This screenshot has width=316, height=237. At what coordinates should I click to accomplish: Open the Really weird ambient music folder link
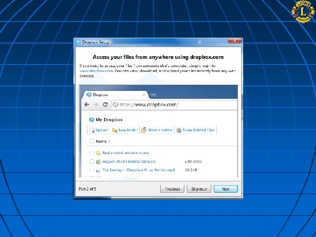[126, 153]
